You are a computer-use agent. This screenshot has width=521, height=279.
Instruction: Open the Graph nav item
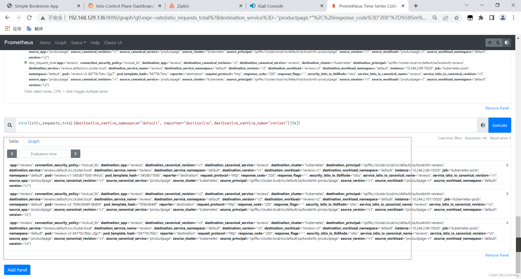(x=61, y=43)
